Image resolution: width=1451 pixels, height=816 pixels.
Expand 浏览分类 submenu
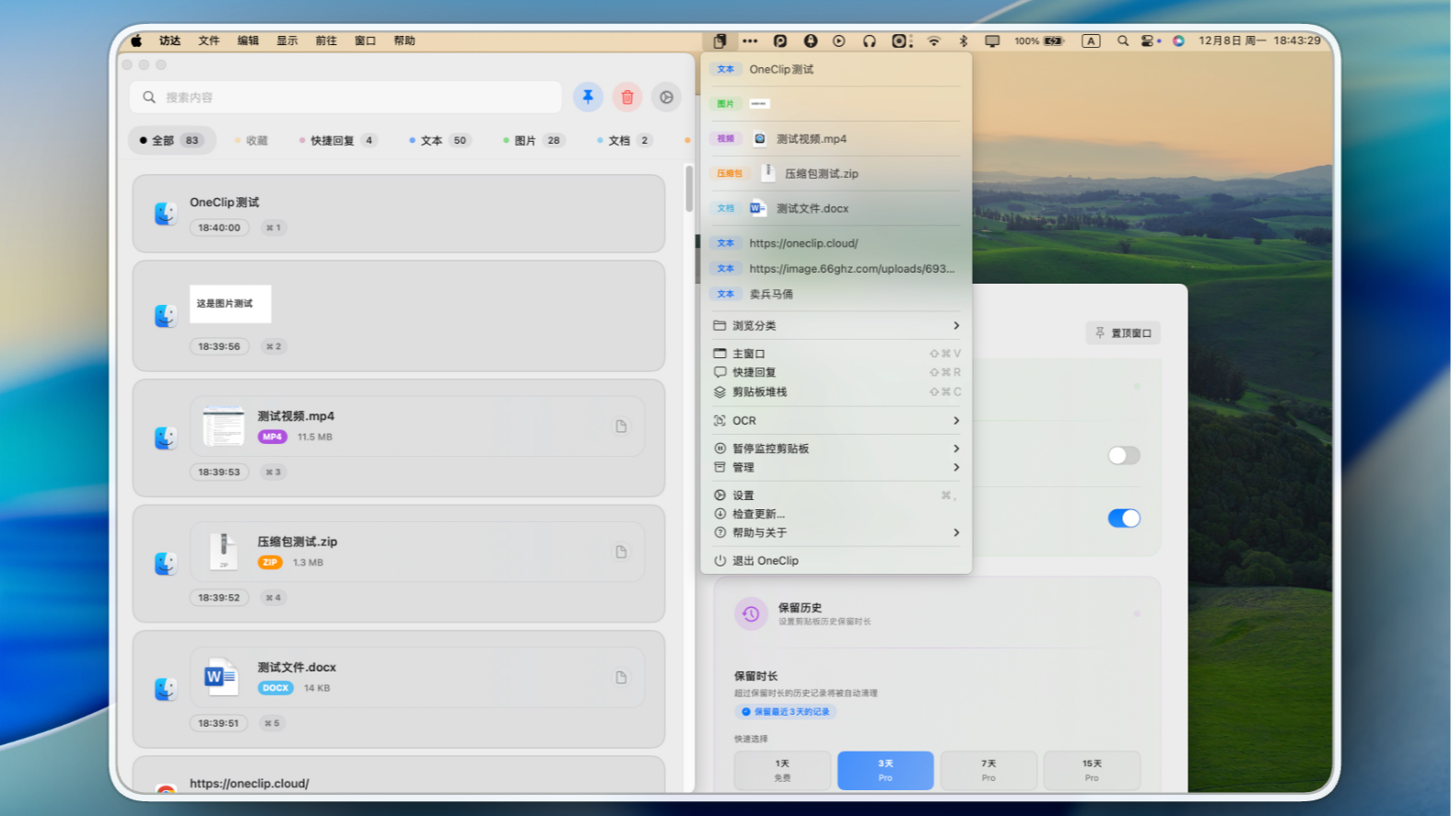coord(837,325)
